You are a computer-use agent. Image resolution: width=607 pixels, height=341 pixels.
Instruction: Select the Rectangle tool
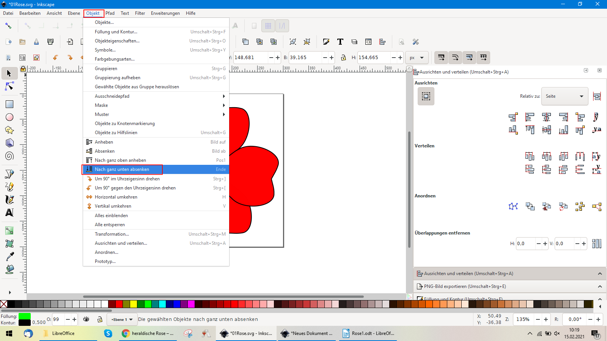(9, 104)
